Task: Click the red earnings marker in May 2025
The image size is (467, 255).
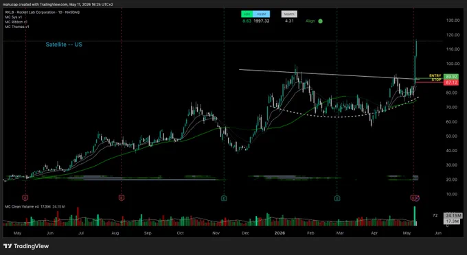Action: (x=25, y=197)
